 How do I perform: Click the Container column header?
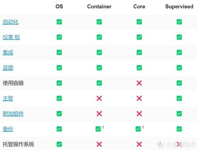99,7
